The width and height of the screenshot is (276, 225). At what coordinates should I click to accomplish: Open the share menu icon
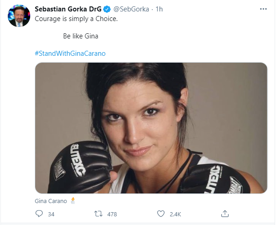(x=225, y=214)
